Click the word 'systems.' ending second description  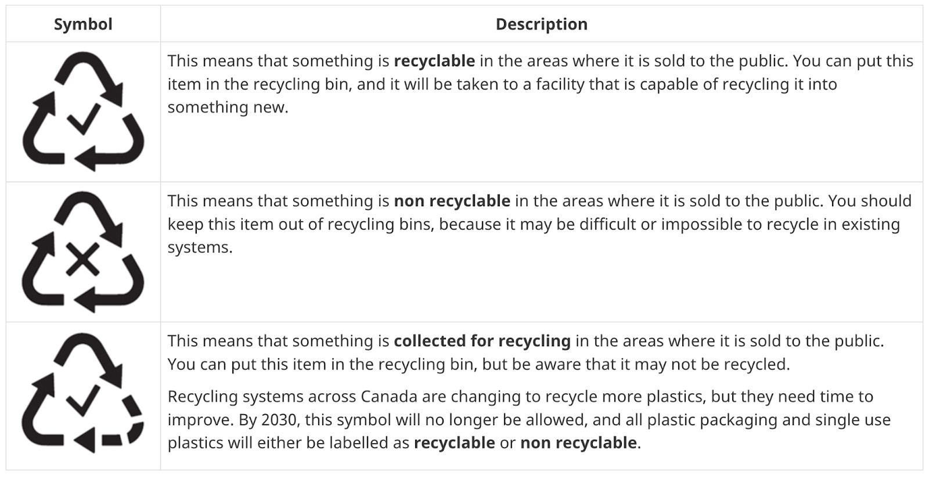(x=200, y=247)
